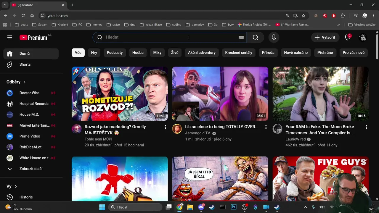379x213 pixels.
Task: Open White House subscription channel
Action: pyautogui.click(x=31, y=158)
